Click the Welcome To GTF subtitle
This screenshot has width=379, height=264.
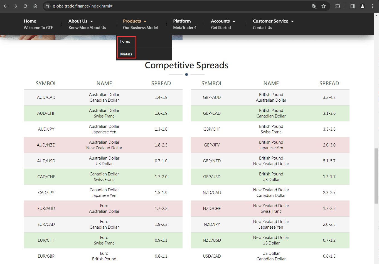point(38,28)
